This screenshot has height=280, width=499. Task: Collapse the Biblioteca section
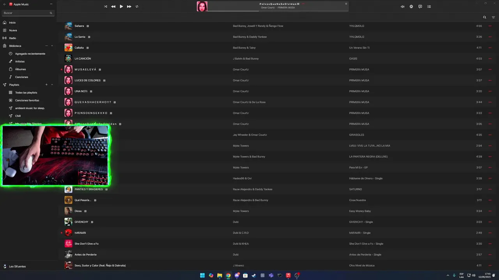pos(52,46)
